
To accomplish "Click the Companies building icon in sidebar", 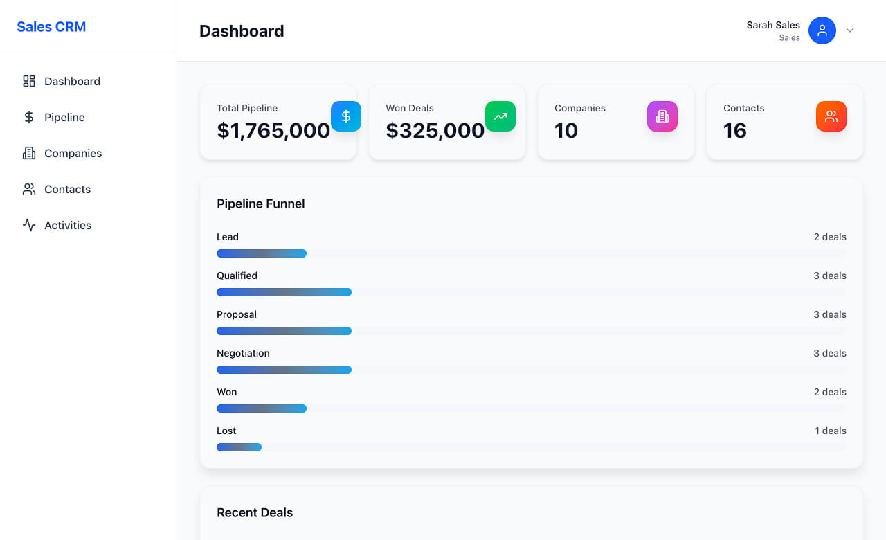I will pyautogui.click(x=28, y=153).
